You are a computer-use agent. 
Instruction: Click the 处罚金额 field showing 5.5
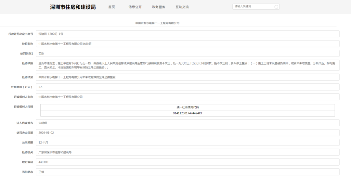[187, 87]
